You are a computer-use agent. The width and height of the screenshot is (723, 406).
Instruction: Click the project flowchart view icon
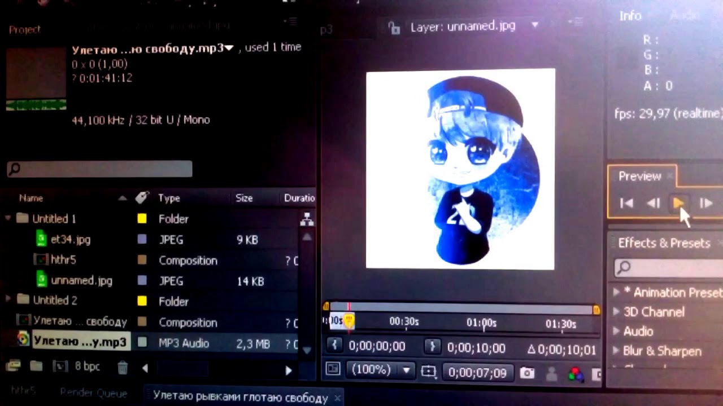click(307, 219)
